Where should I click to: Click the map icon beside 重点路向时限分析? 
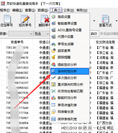(x=53, y=84)
